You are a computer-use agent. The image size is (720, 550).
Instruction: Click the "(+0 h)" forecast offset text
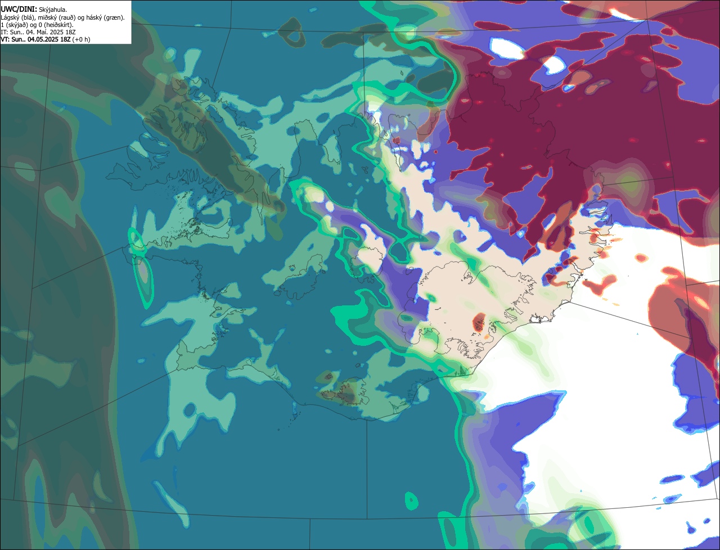click(x=81, y=39)
